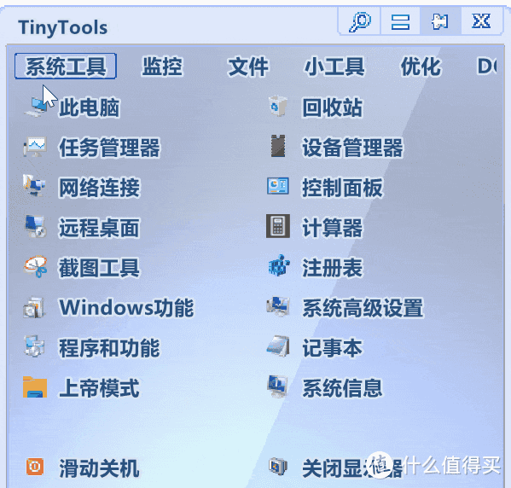Launch 任务管理器 via its label

(109, 148)
